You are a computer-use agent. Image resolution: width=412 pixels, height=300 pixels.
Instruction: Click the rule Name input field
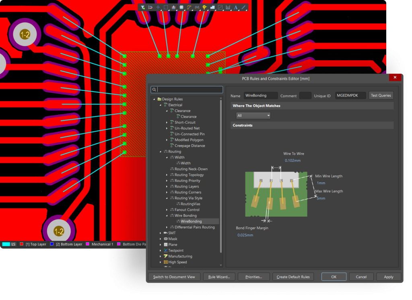[x=261, y=96]
